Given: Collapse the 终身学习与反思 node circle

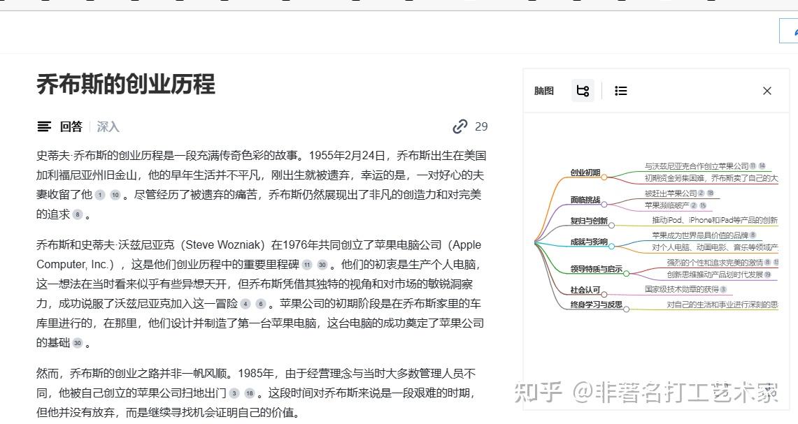Looking at the screenshot, I should (626, 309).
